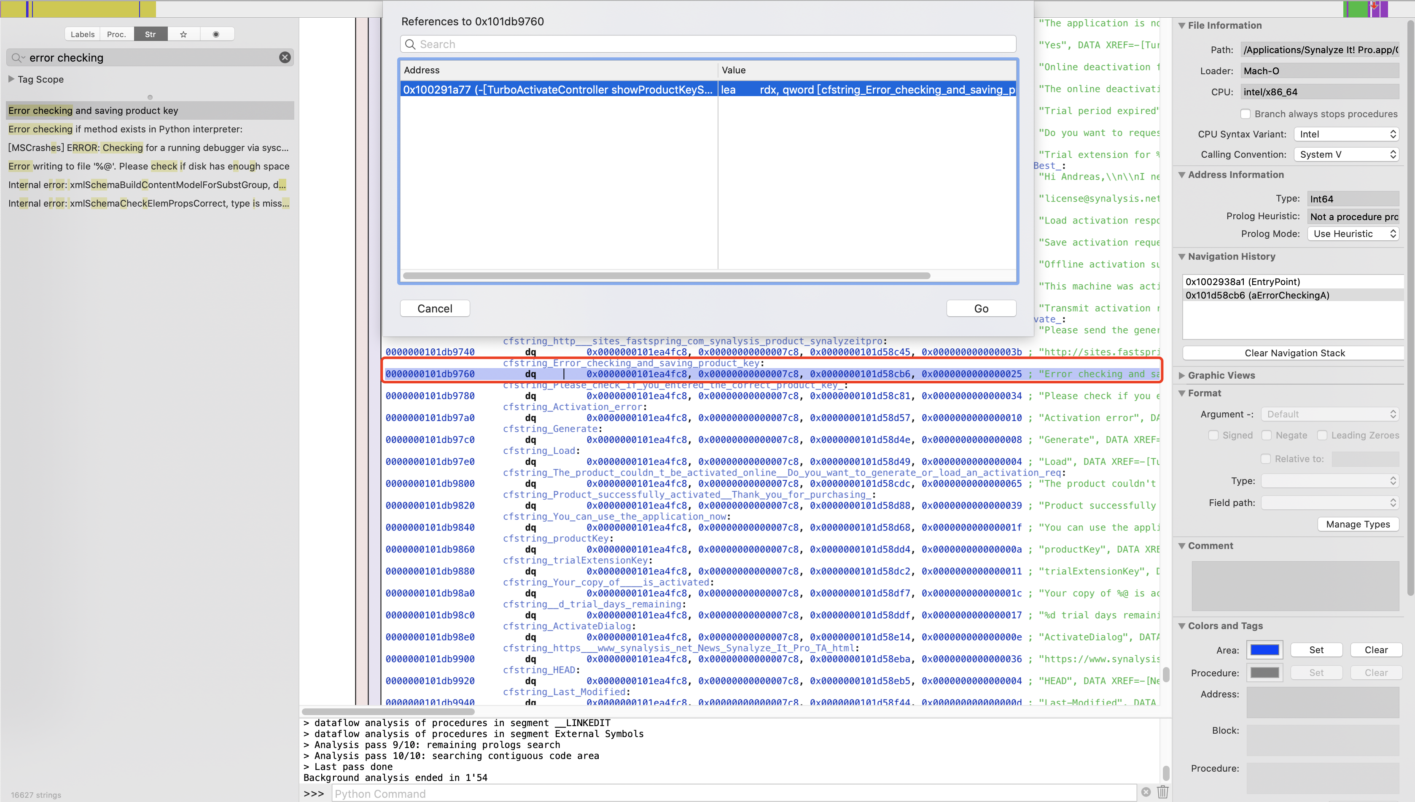This screenshot has height=802, width=1415.
Task: Collapse the File Information section triangle
Action: 1181,25
